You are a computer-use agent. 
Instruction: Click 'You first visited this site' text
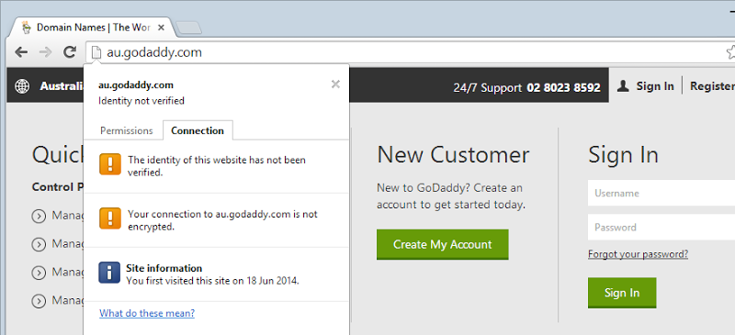click(x=212, y=281)
